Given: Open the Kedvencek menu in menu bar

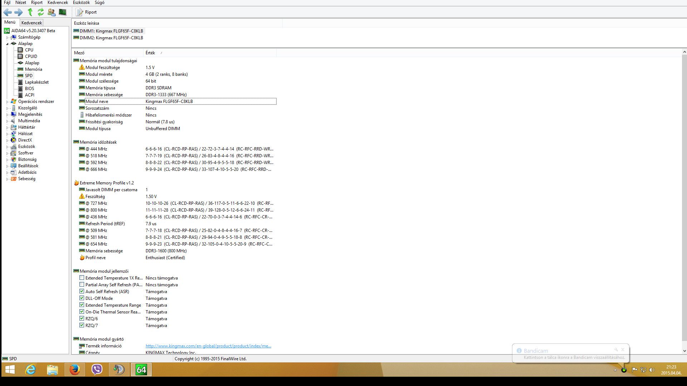Looking at the screenshot, I should (x=58, y=3).
